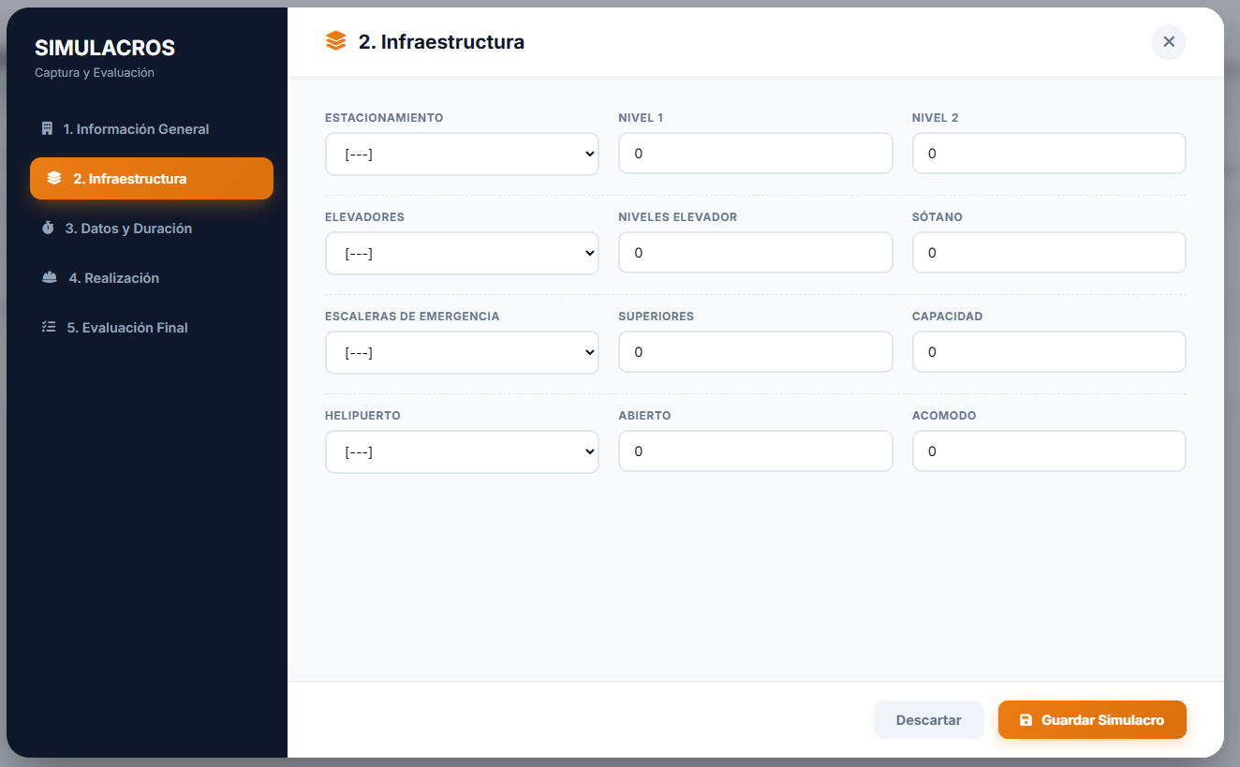Click the building icon beside Información General

(x=47, y=129)
